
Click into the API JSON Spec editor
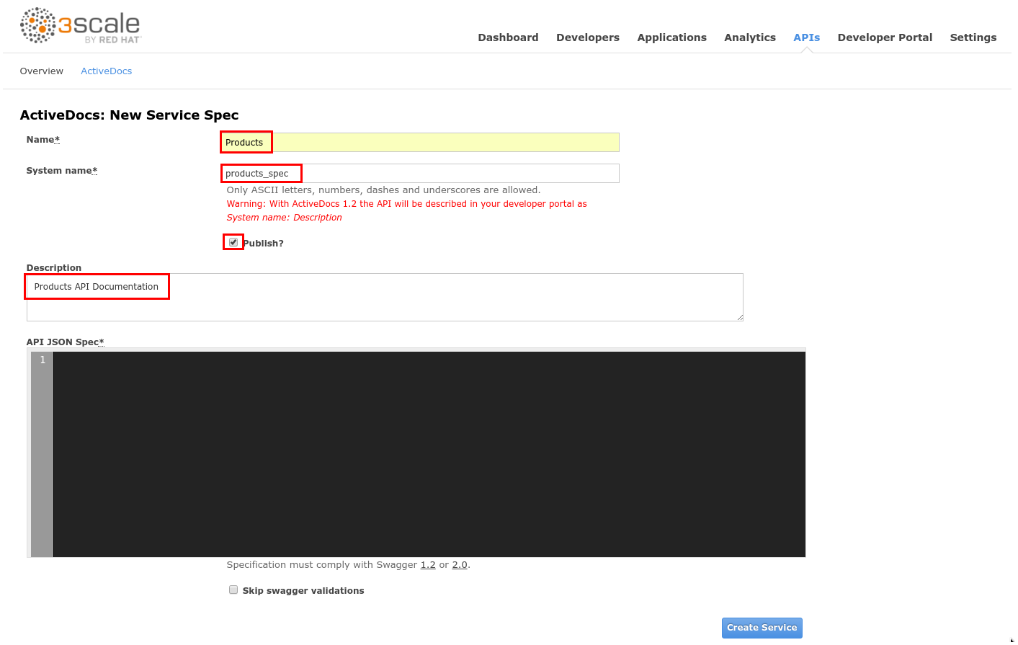pos(428,454)
